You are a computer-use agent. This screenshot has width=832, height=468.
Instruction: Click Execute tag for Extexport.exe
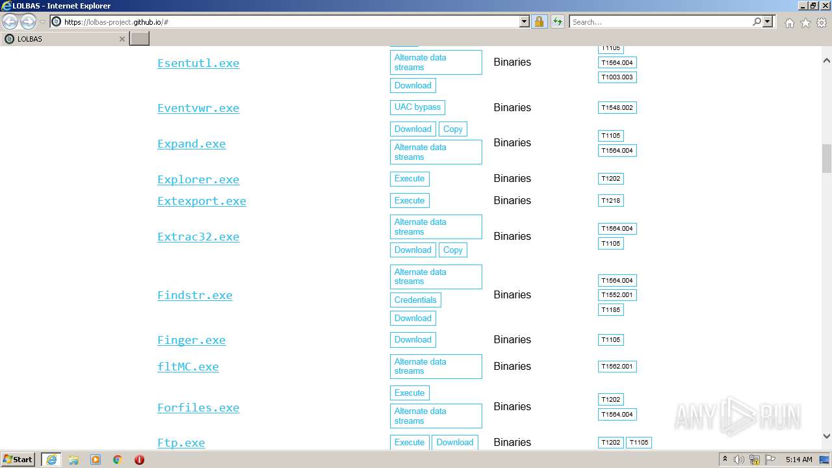[x=409, y=201]
